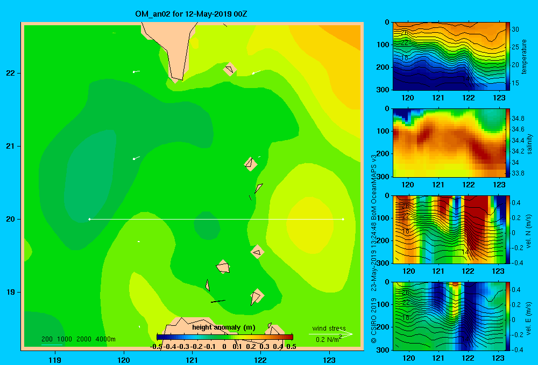Click the 'temperature' axis label
The image size is (538, 365).
[x=524, y=56]
